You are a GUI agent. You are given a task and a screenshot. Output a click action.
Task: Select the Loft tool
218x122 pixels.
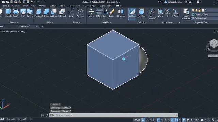pos(23,13)
